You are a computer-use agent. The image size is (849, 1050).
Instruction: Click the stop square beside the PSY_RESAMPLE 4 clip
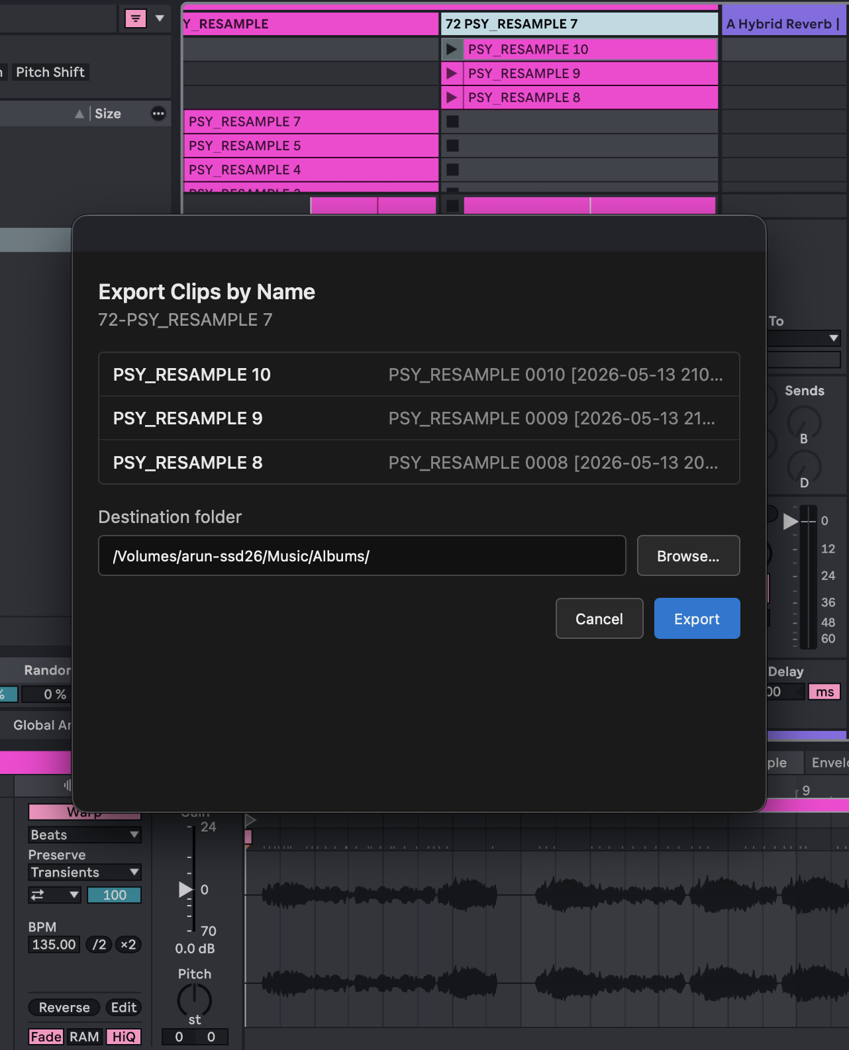click(x=452, y=169)
